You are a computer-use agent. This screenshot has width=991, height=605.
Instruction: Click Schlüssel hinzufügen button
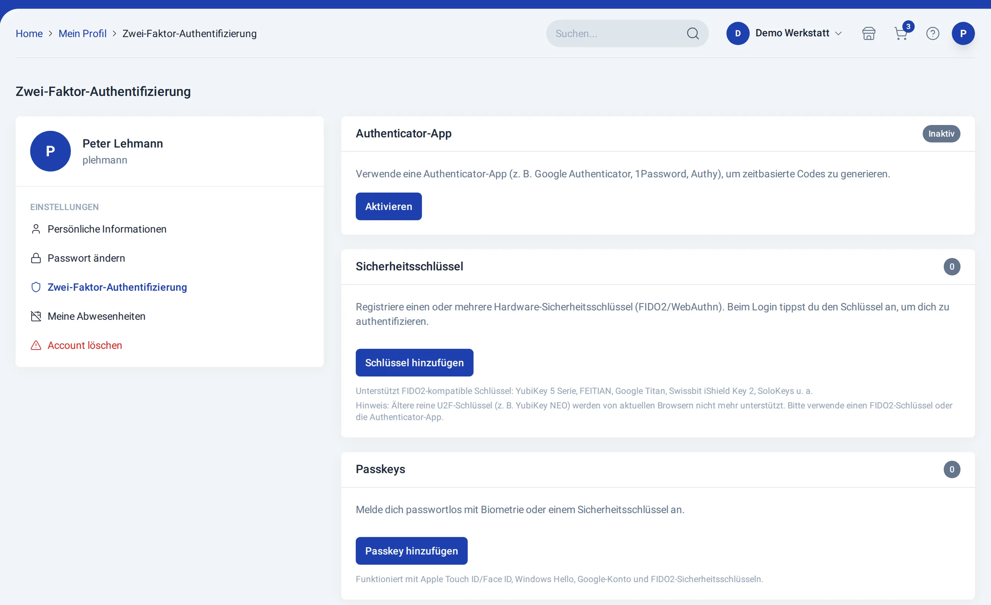[414, 362]
